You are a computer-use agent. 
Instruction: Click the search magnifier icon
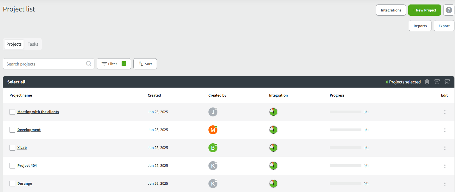[x=89, y=64]
